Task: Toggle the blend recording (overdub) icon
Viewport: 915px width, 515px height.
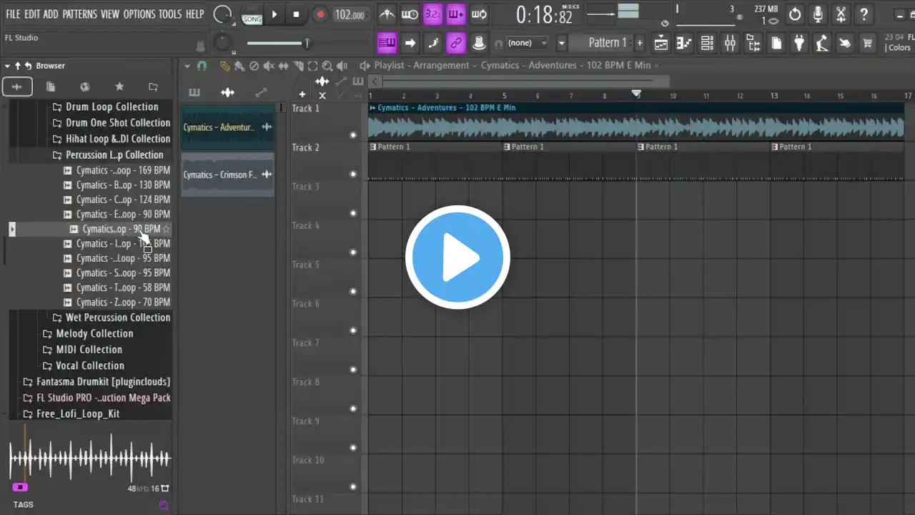Action: tap(456, 14)
